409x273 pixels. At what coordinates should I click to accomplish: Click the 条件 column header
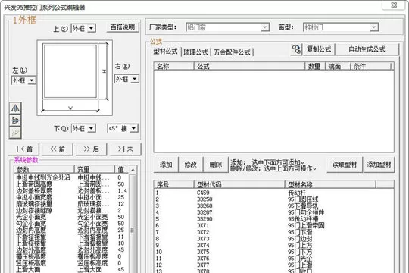370,67
